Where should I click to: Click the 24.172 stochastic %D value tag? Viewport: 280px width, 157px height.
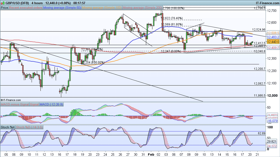pyautogui.click(x=272, y=146)
